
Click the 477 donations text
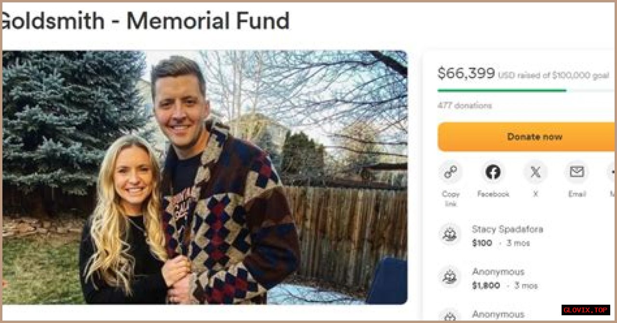pos(465,106)
